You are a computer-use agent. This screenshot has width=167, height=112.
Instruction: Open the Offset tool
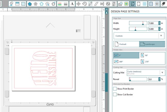(x=126, y=4)
